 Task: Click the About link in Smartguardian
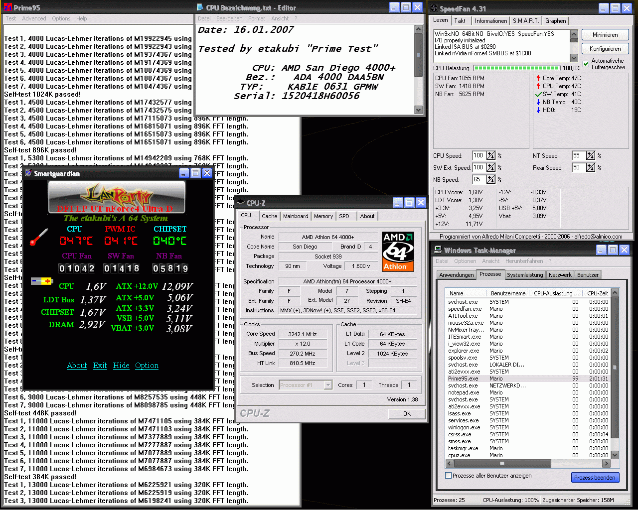(x=77, y=366)
